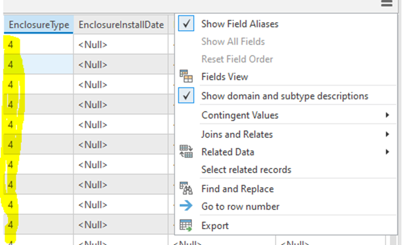Click the Fields View table icon
Image resolution: width=402 pixels, height=245 pixels.
point(186,77)
